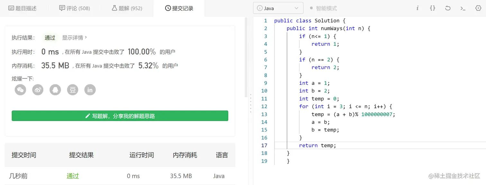The width and height of the screenshot is (486, 185).
Task: Click the 通过 execution result badge
Action: [x=50, y=38]
